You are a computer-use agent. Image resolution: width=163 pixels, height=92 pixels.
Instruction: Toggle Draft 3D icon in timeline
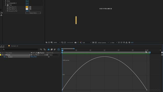click(45, 49)
